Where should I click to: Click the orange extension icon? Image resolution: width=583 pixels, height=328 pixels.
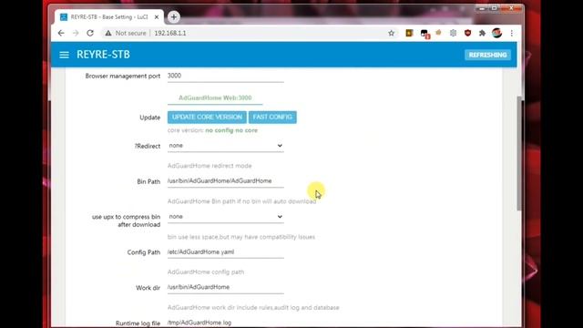tap(439, 33)
